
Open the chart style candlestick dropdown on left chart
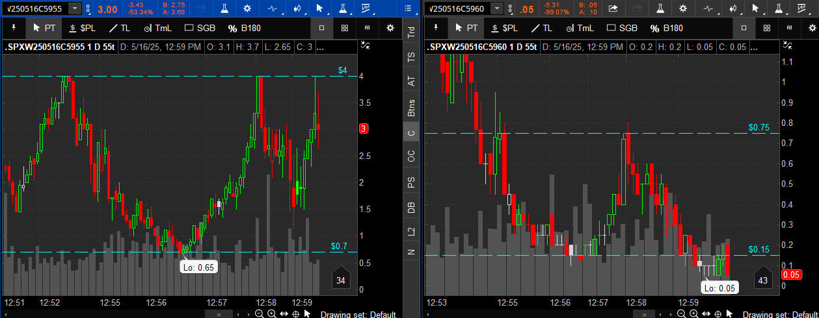click(297, 8)
